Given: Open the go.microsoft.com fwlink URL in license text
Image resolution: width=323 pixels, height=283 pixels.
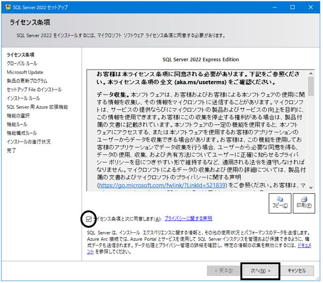Looking at the screenshot, I should [162, 185].
